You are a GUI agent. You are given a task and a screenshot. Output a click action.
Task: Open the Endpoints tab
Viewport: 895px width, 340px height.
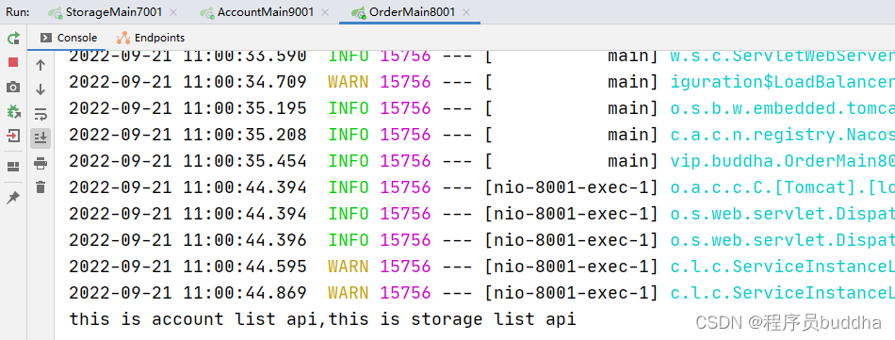tap(151, 38)
